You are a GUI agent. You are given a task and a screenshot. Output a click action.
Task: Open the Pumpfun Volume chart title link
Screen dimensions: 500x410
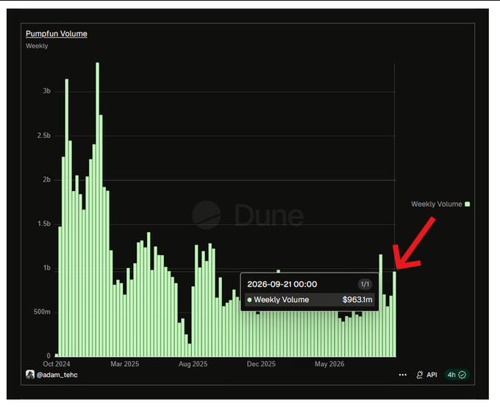click(57, 34)
